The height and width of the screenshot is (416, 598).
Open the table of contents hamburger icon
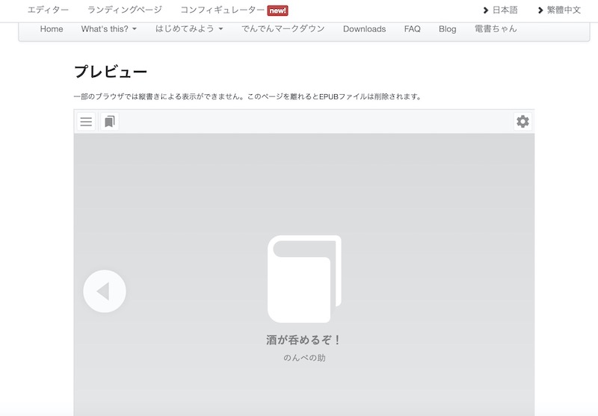point(86,122)
